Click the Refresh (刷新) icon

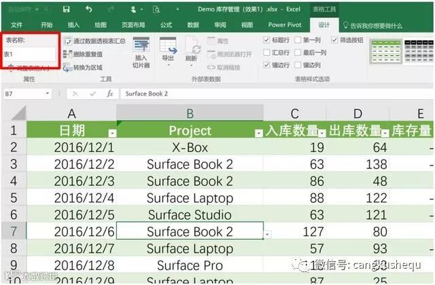(x=192, y=45)
